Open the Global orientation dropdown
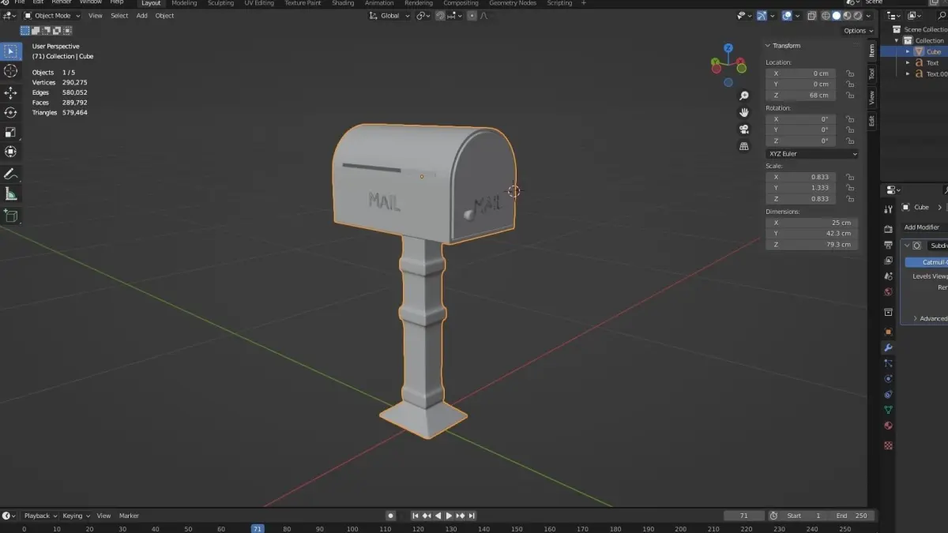Screen dimensions: 948x533 [x=390, y=16]
